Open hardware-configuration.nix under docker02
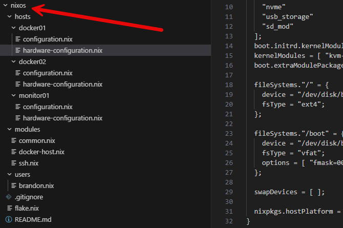Screen dimensions: 343x228 click(x=62, y=85)
